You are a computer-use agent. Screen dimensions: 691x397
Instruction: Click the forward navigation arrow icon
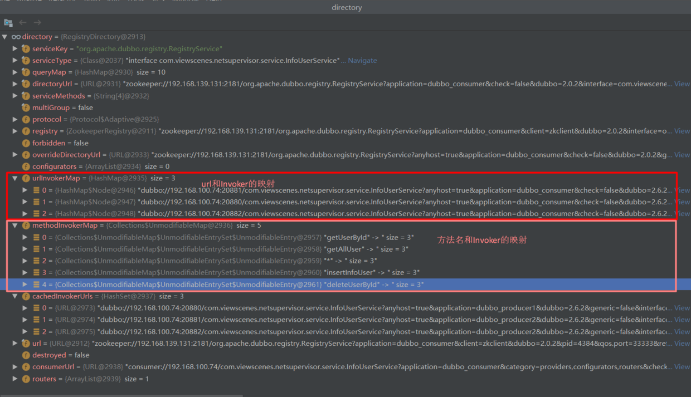click(x=37, y=22)
